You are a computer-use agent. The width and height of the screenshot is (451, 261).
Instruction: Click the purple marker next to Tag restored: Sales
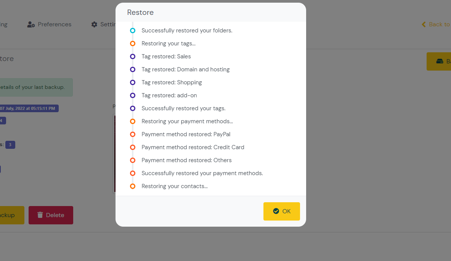point(133,56)
